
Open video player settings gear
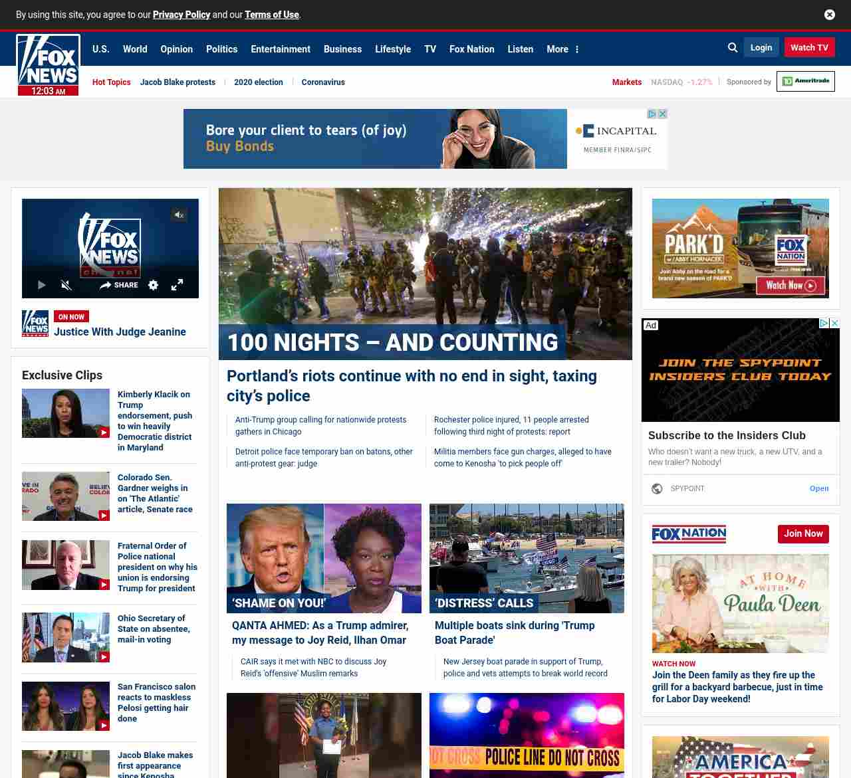(154, 285)
